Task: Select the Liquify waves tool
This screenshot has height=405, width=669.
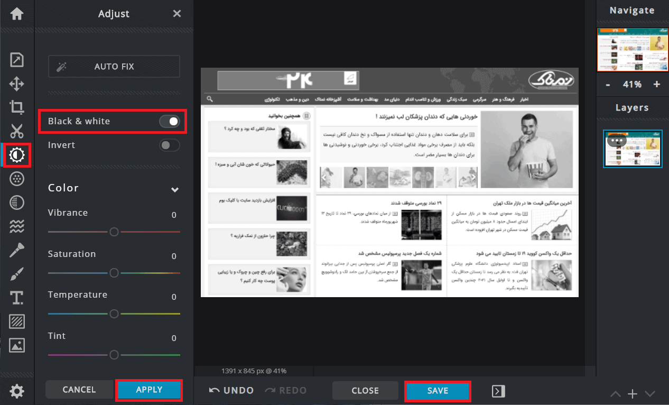Action: pyautogui.click(x=17, y=226)
